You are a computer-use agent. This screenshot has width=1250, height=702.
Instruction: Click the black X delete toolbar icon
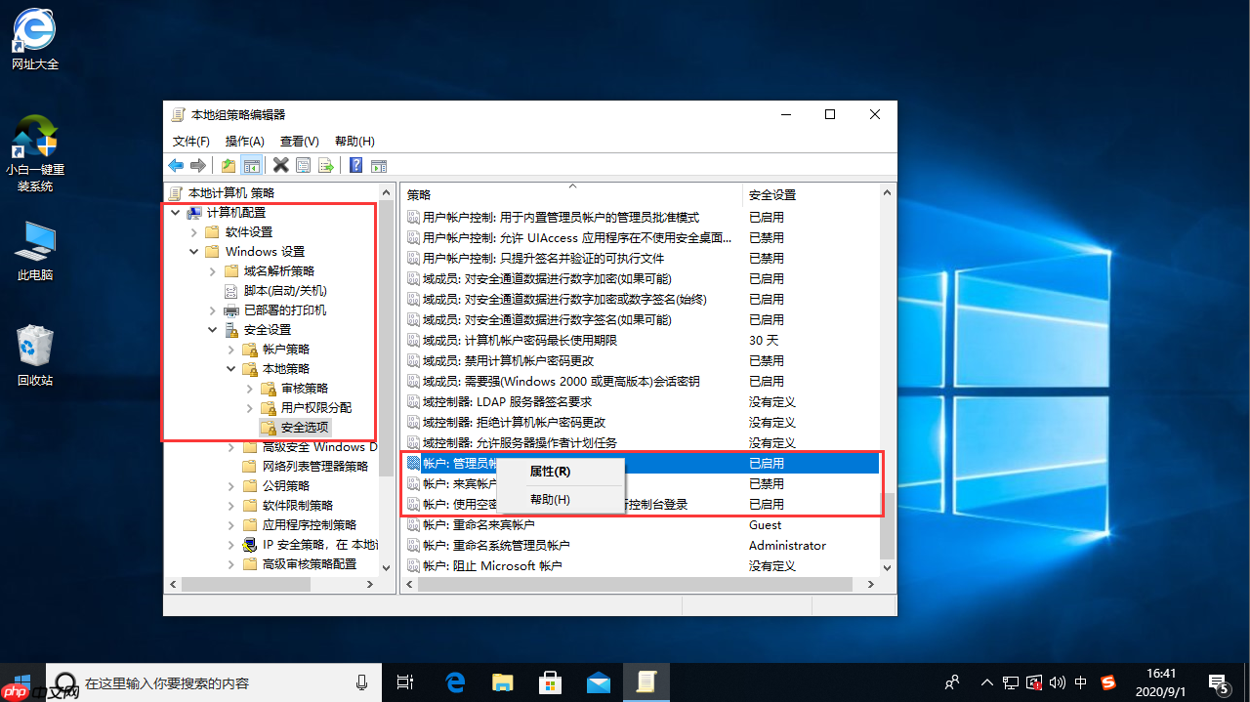click(280, 165)
